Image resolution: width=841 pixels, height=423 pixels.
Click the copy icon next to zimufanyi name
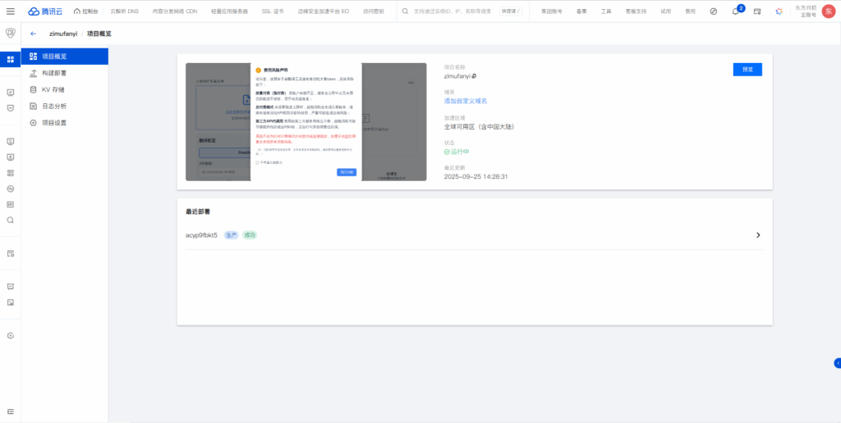coord(474,76)
